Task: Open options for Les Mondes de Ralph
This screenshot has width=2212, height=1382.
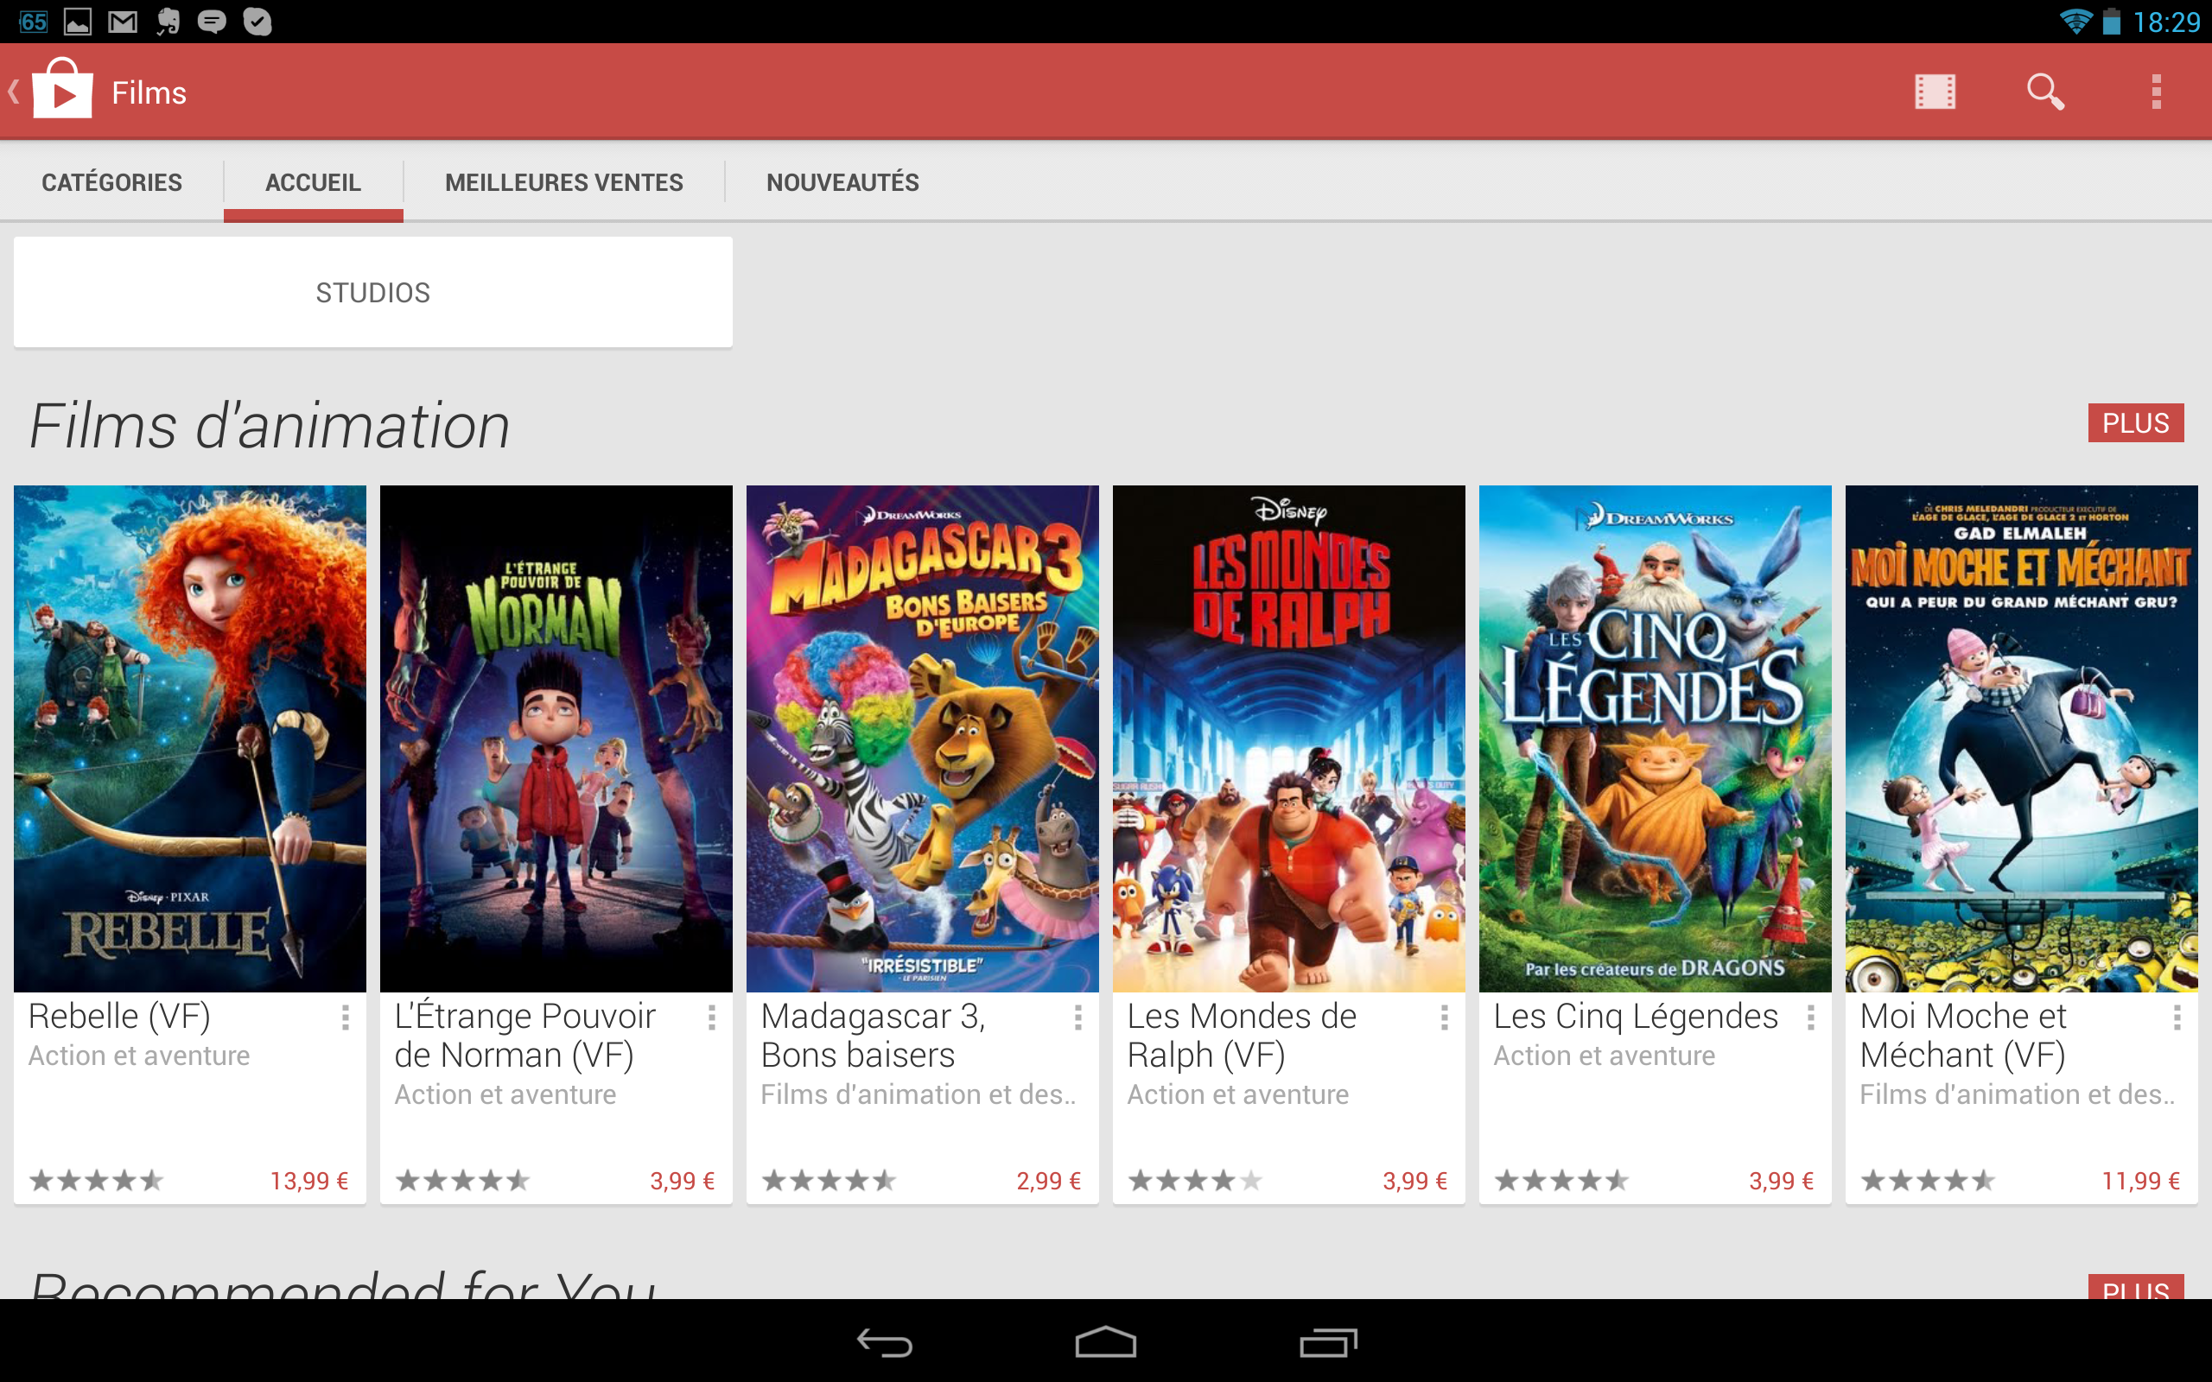Action: (1445, 1017)
